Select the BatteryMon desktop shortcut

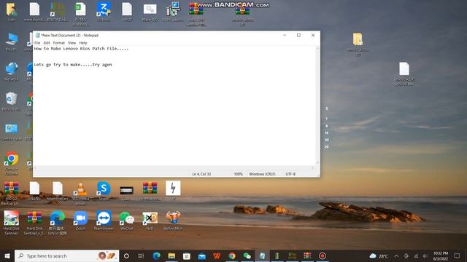pyautogui.click(x=173, y=221)
